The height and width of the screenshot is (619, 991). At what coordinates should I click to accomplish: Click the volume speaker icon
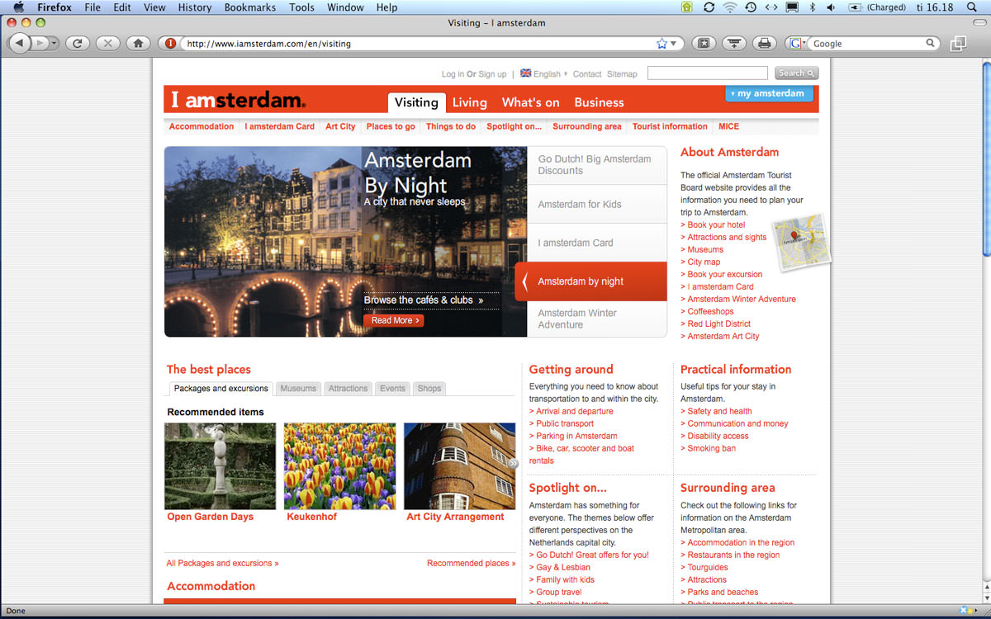click(830, 7)
